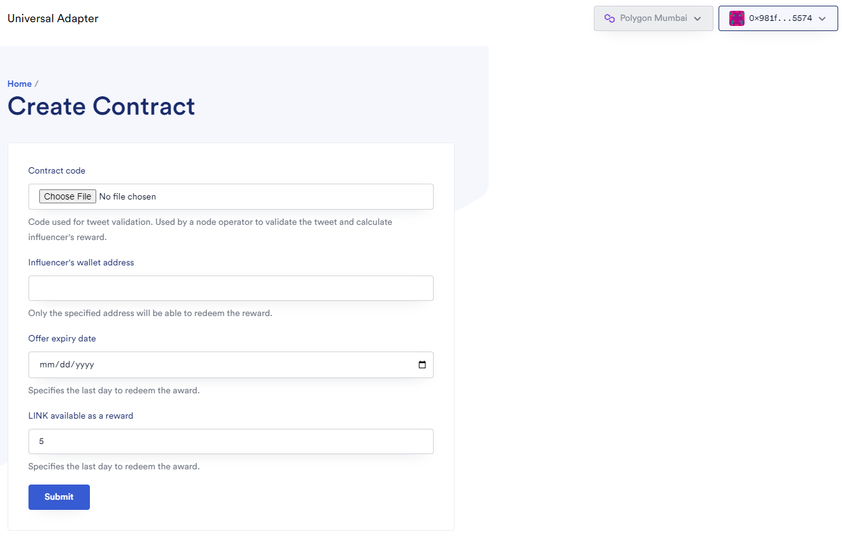Image resolution: width=842 pixels, height=539 pixels.
Task: Select the year (yyyy) part of expiry date
Action: [x=85, y=365]
